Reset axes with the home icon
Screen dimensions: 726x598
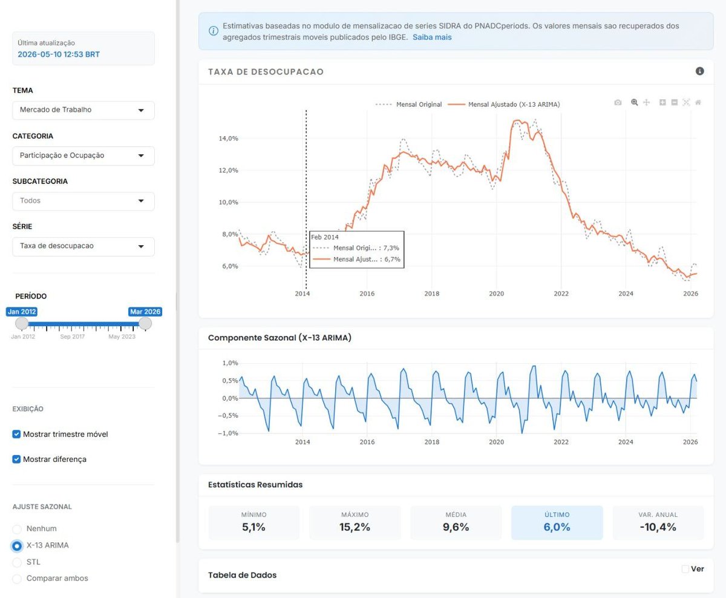698,103
